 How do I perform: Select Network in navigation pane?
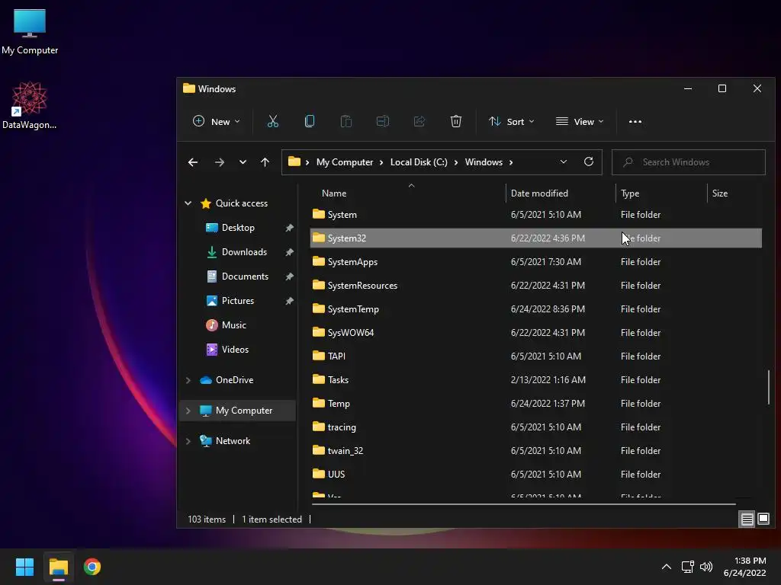coord(233,441)
